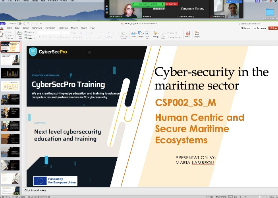Select the fourth slide thumbnail

point(10,86)
